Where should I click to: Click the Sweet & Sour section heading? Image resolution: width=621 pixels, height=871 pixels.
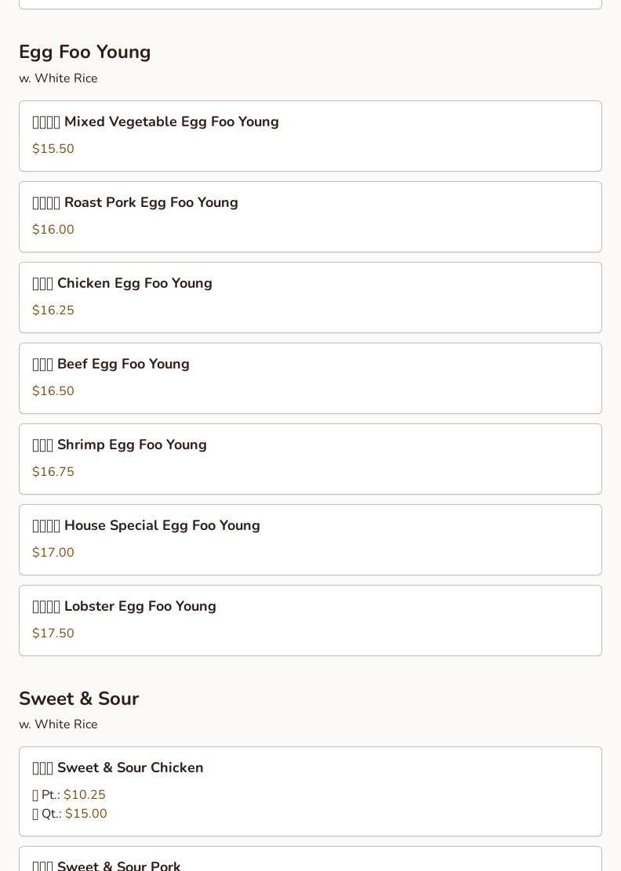(78, 699)
